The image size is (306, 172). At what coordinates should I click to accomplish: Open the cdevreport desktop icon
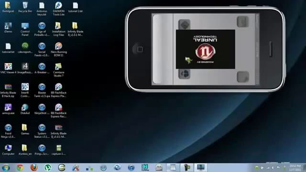[x=25, y=48]
